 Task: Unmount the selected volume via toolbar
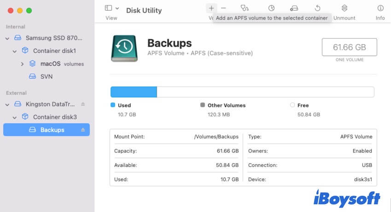[344, 8]
